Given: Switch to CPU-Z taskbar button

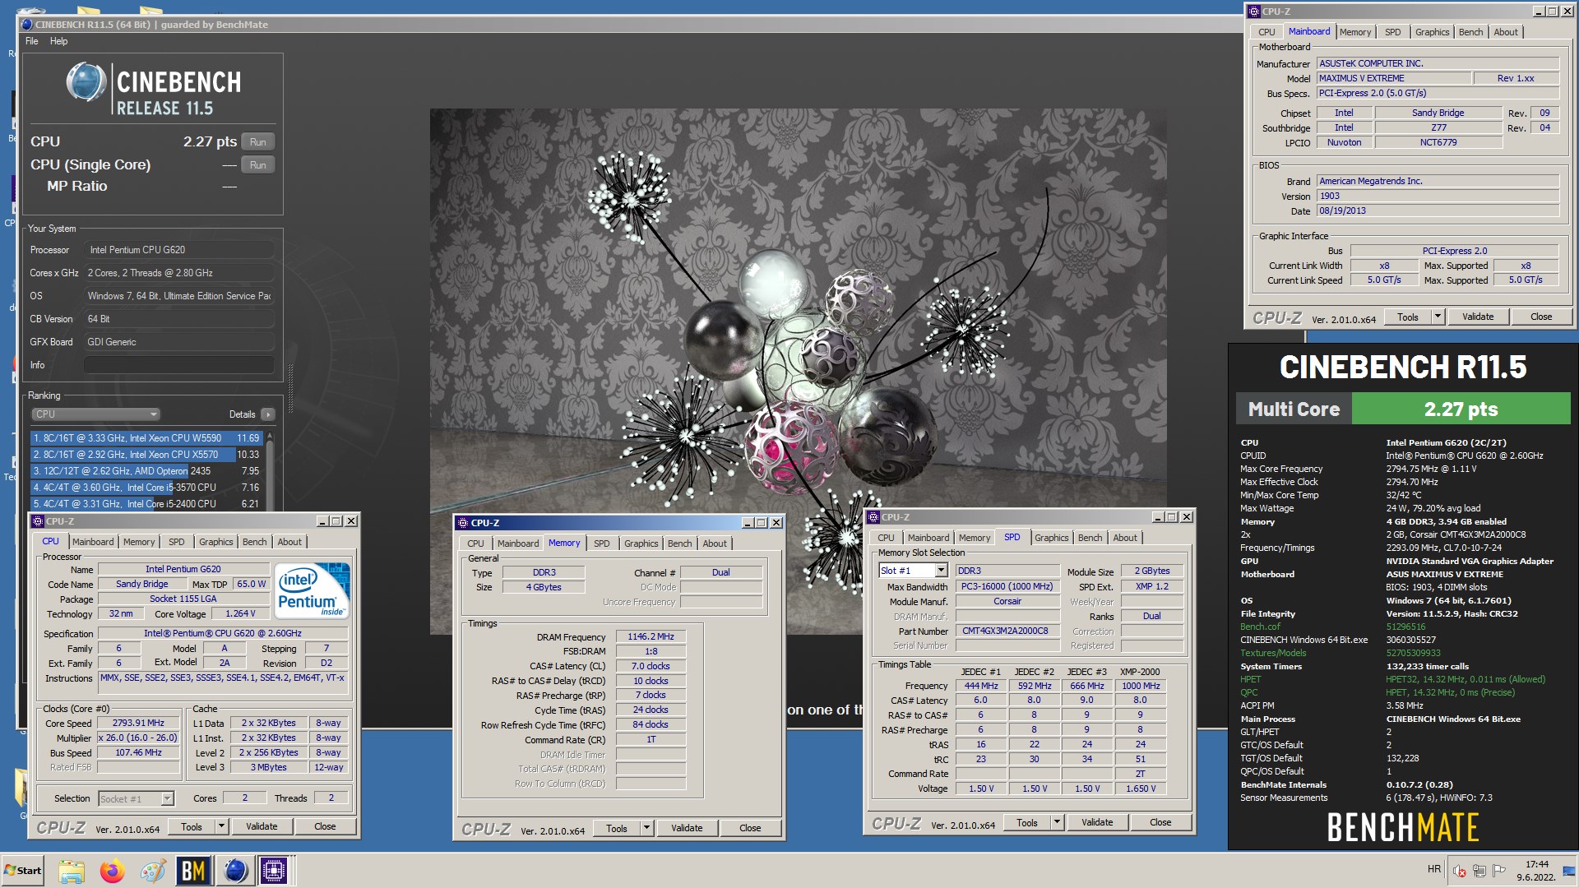Looking at the screenshot, I should tap(274, 871).
